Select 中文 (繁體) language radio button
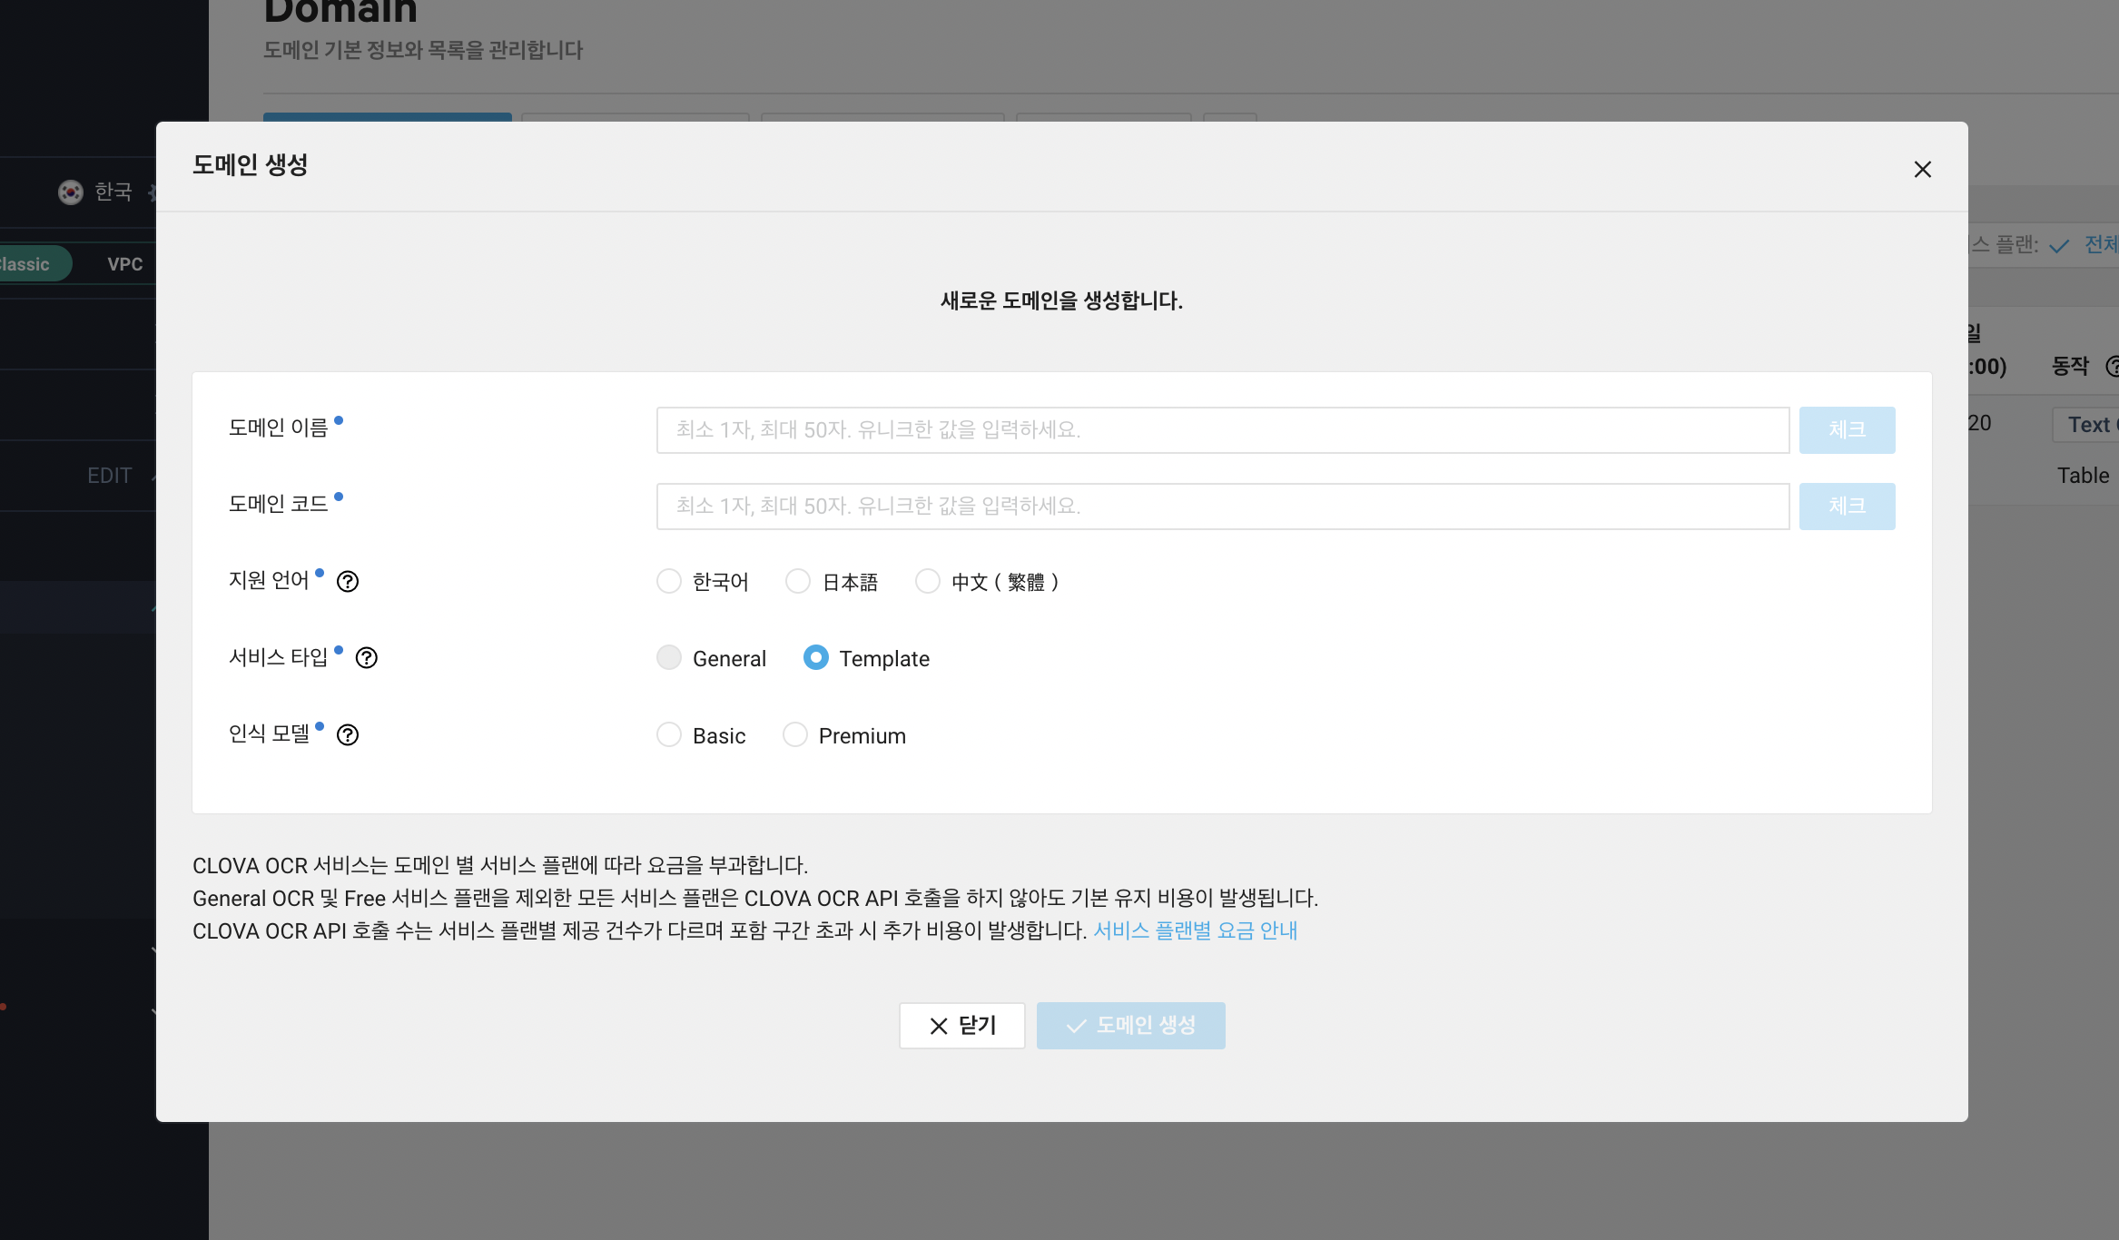 (x=927, y=582)
